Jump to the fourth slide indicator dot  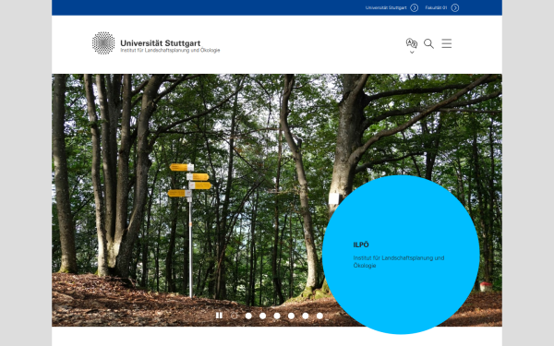click(277, 316)
